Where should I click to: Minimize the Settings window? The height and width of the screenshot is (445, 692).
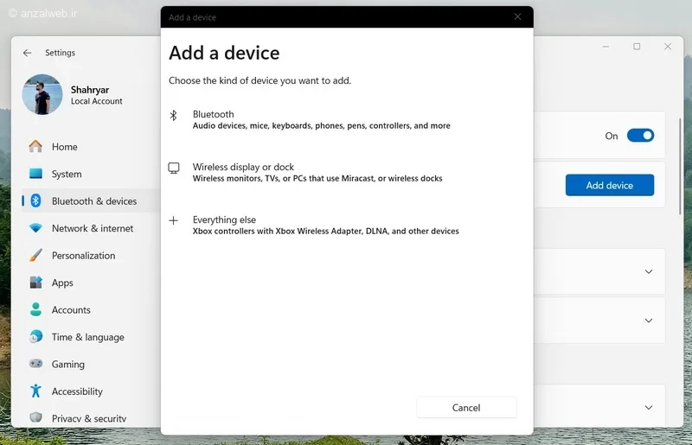[606, 47]
